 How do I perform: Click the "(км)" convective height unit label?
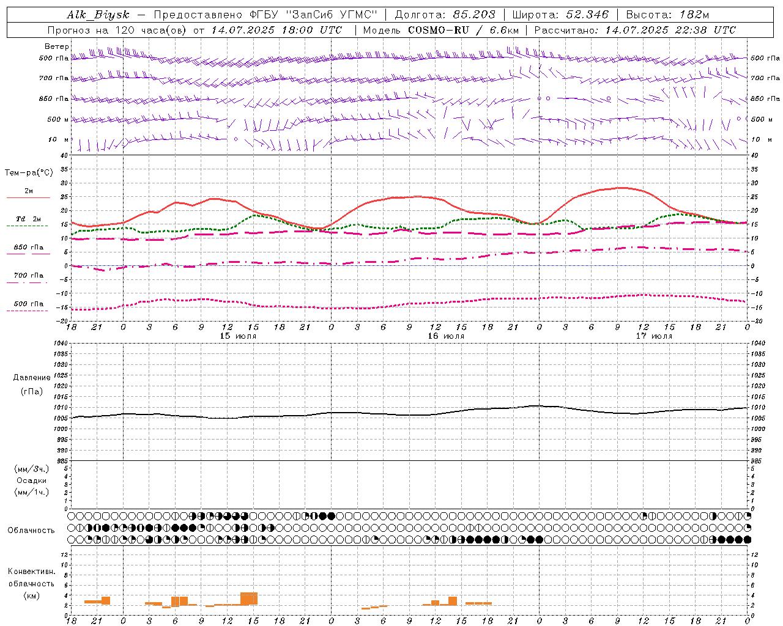point(32,595)
